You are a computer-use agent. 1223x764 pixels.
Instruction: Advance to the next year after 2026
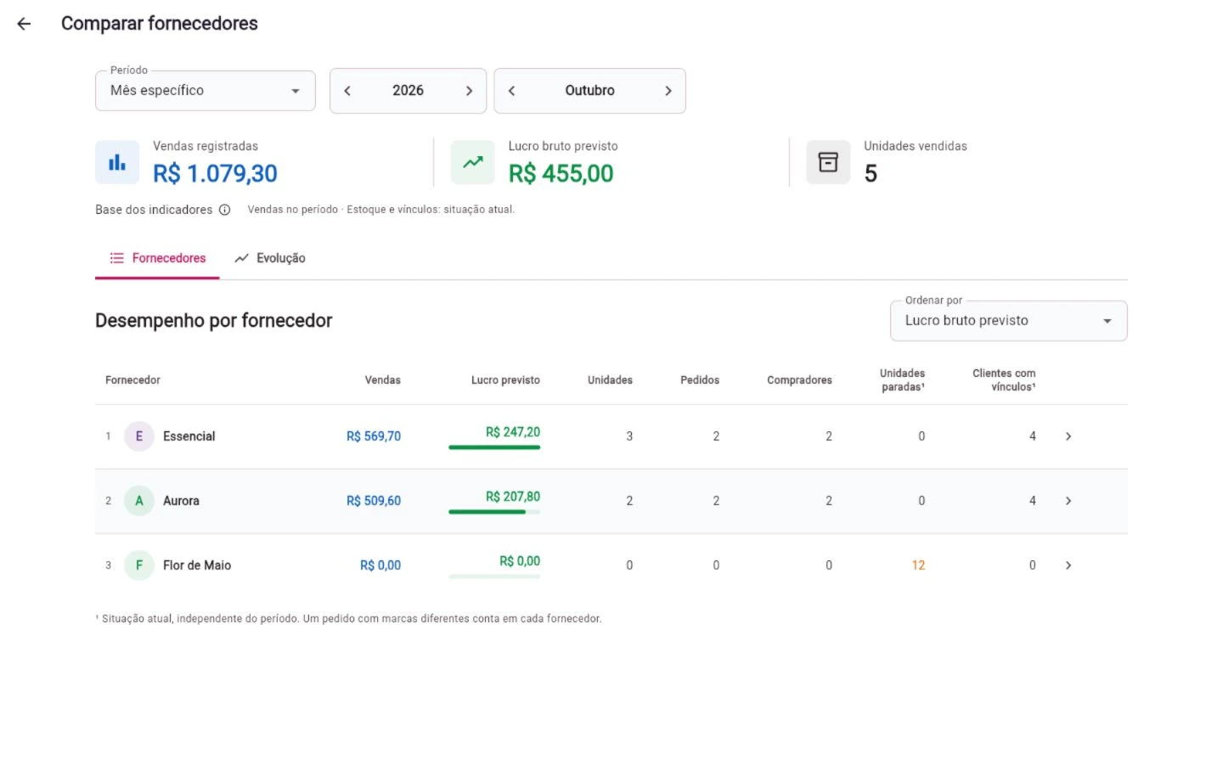(469, 91)
